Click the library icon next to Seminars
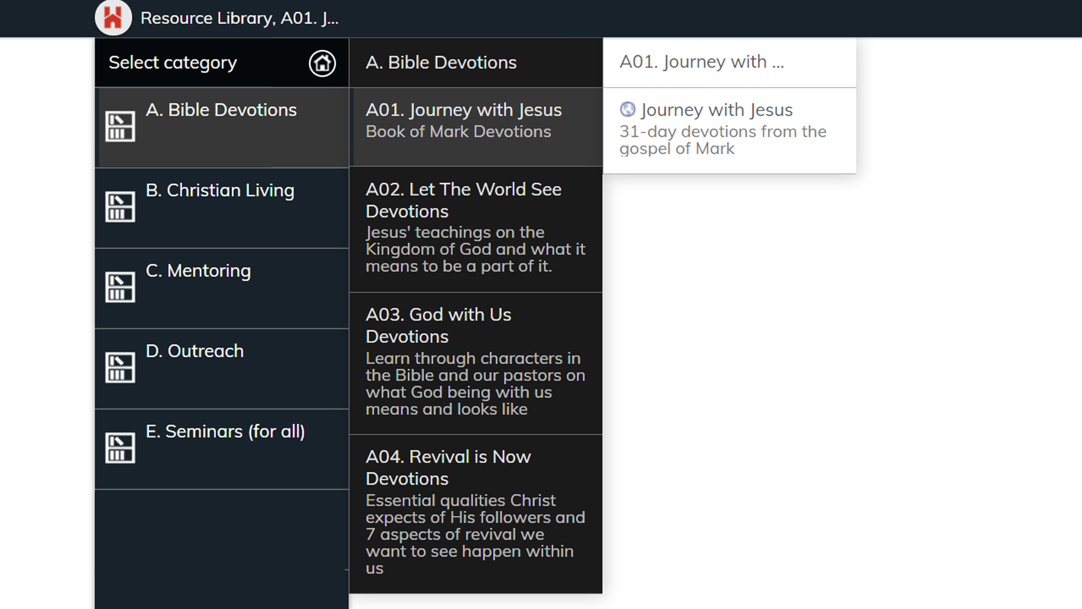 click(120, 448)
